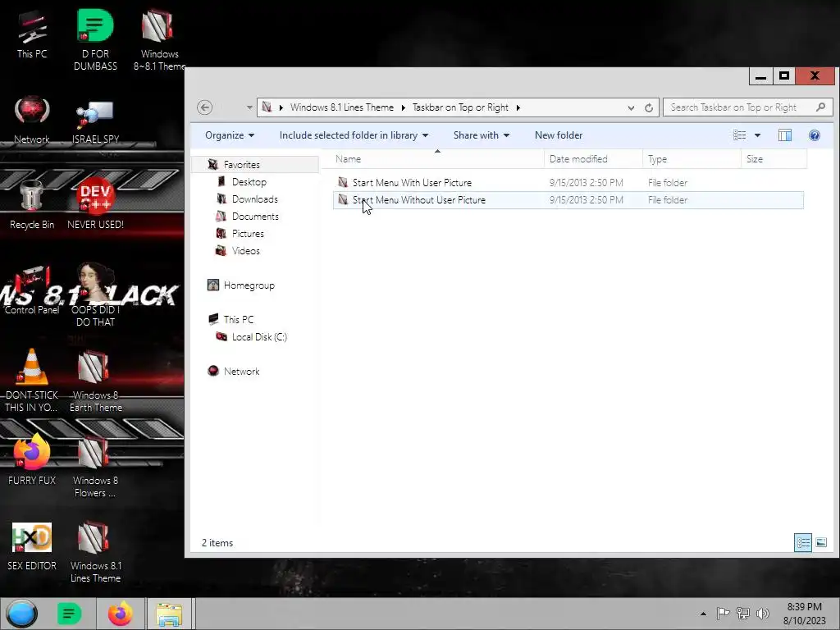Open view options dropdown arrow
Image resolution: width=840 pixels, height=630 pixels.
pyautogui.click(x=757, y=135)
